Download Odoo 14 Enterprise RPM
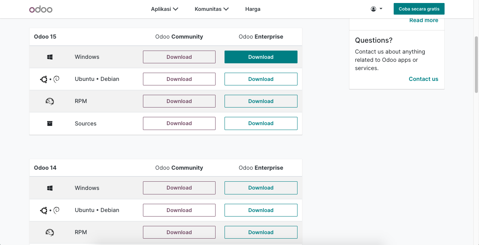 [261, 232]
